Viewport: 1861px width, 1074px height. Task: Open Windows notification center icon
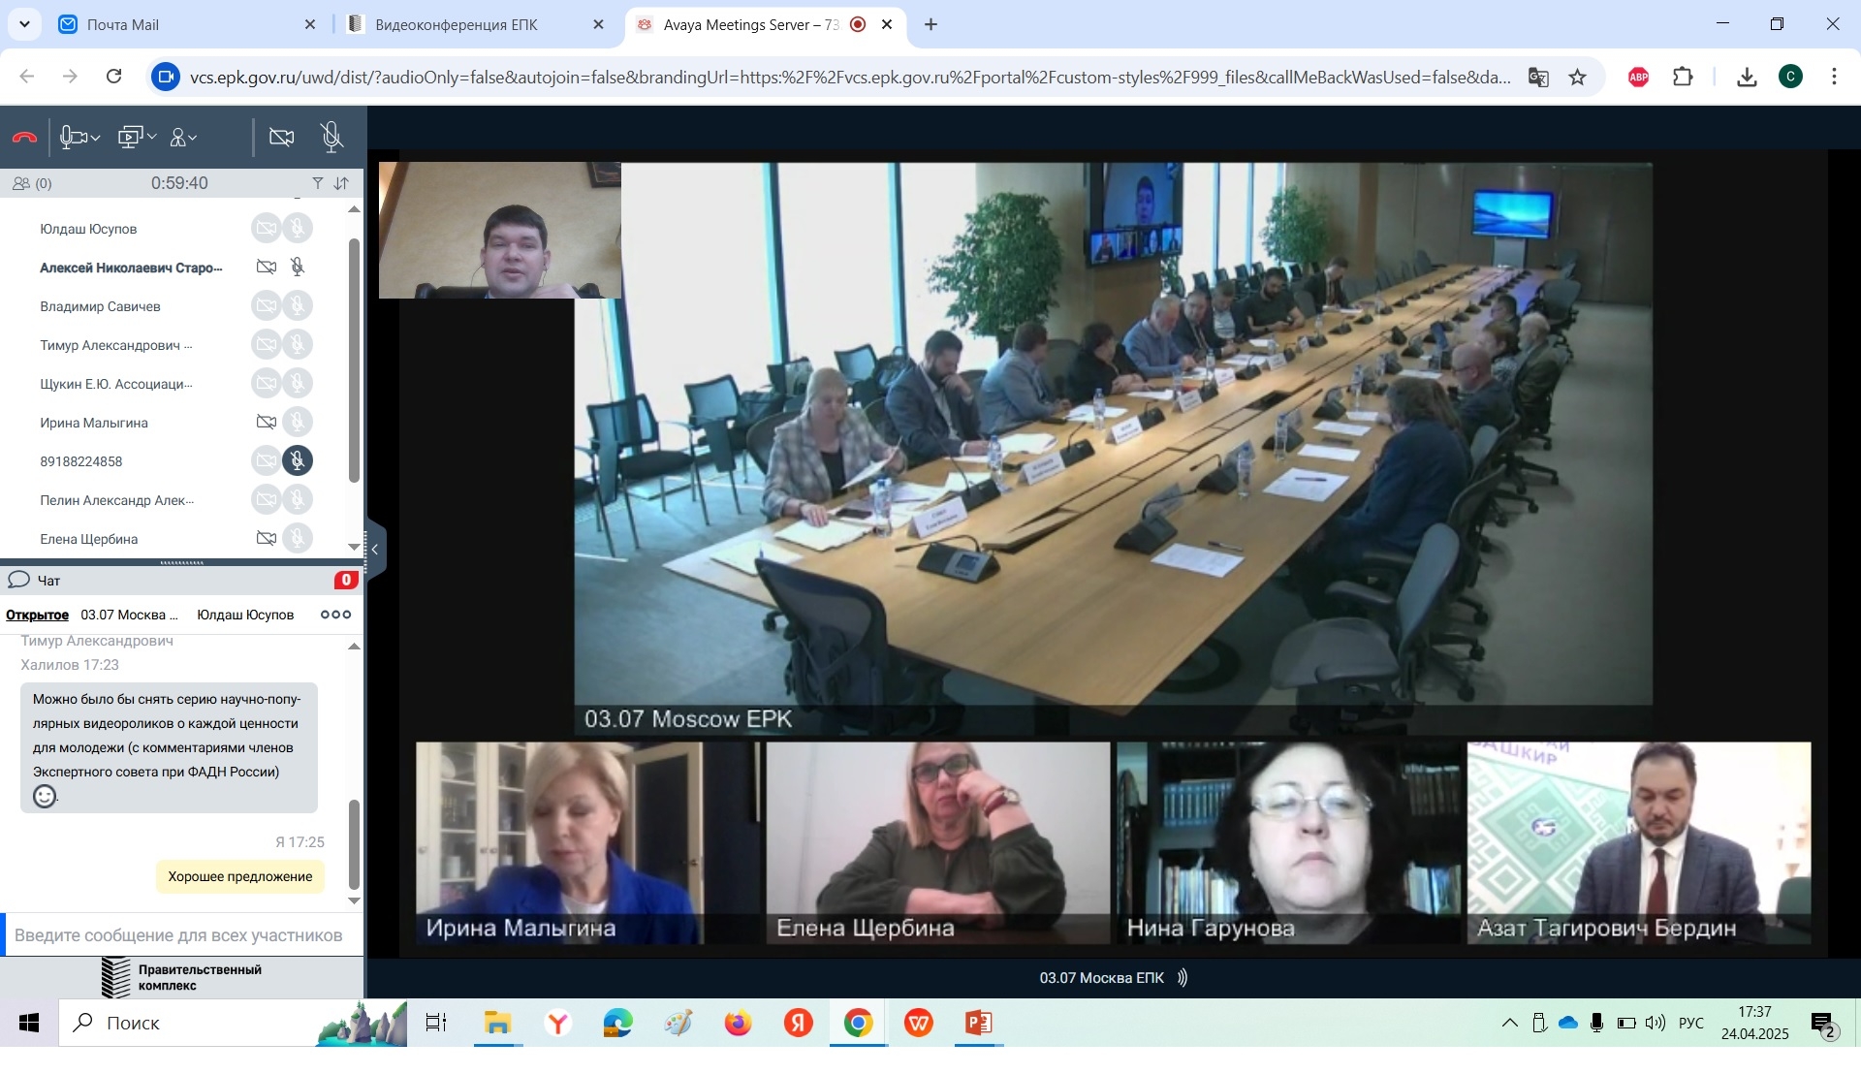[1822, 1024]
